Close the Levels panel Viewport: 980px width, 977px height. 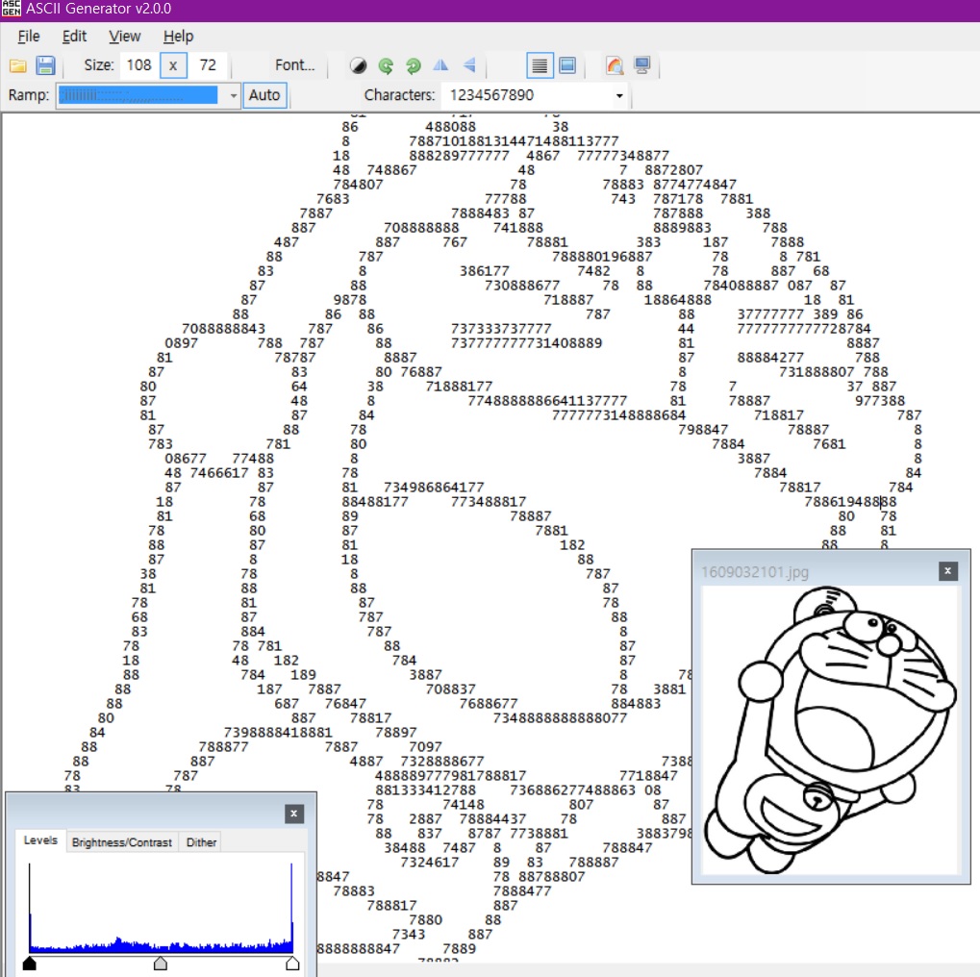click(x=293, y=814)
